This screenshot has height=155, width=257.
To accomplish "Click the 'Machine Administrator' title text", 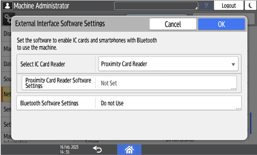I will coord(41,6).
